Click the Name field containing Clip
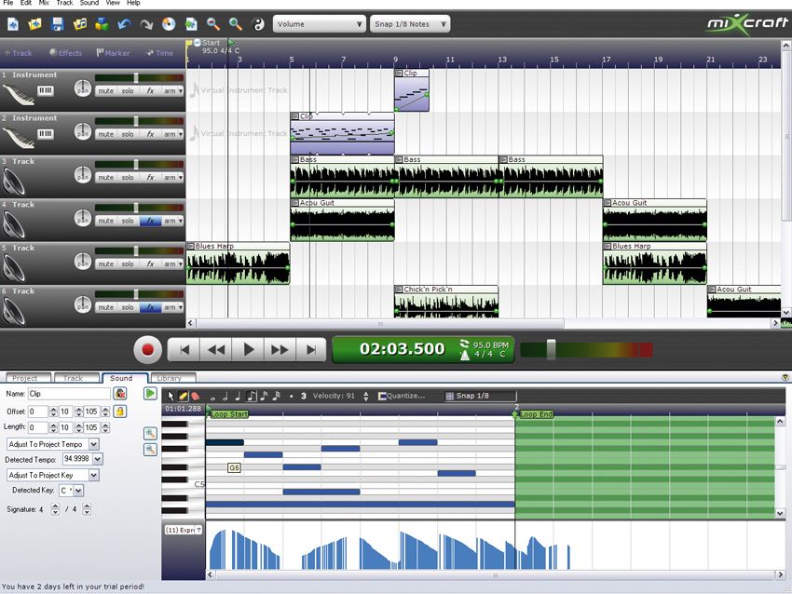 tap(69, 394)
